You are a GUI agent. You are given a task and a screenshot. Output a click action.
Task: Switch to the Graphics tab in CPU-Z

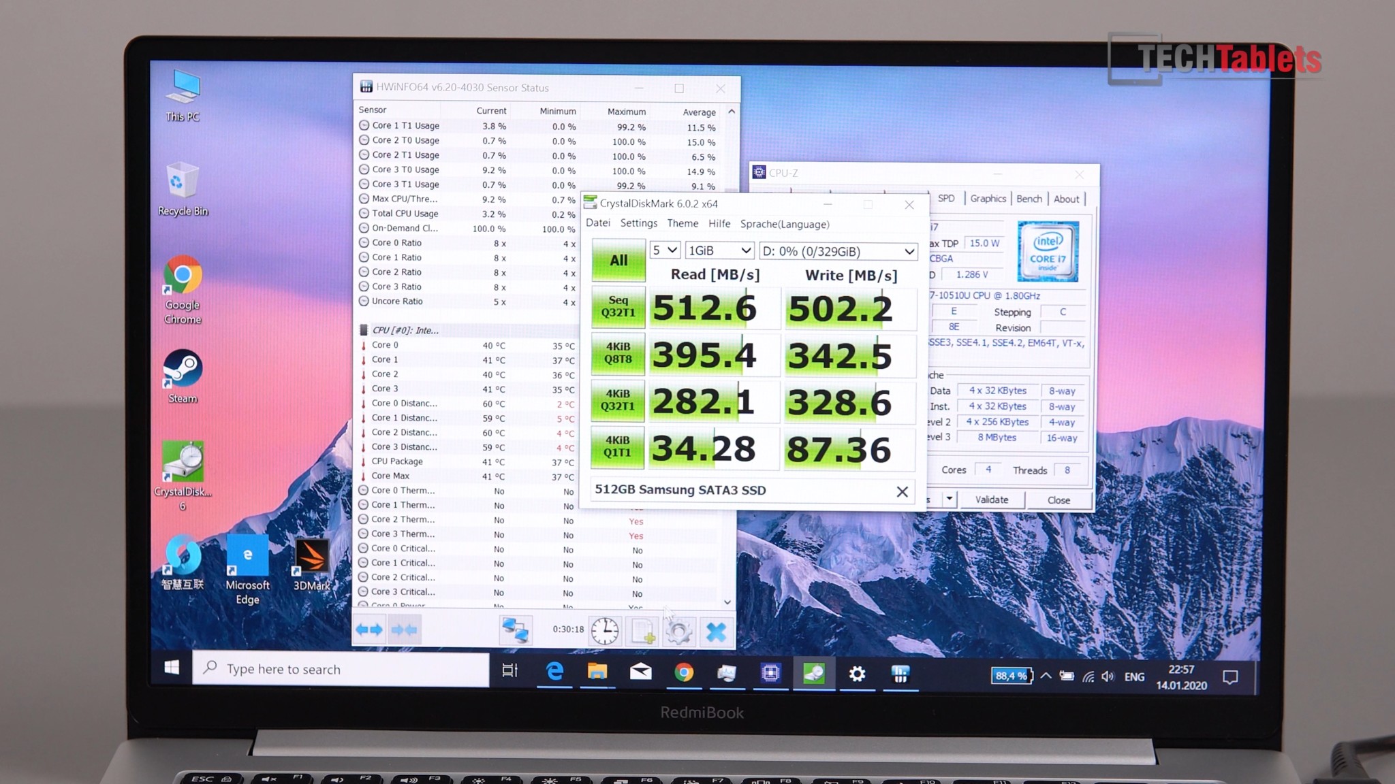coord(988,198)
